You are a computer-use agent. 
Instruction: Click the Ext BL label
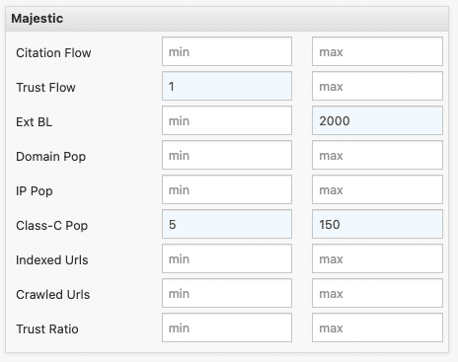34,121
